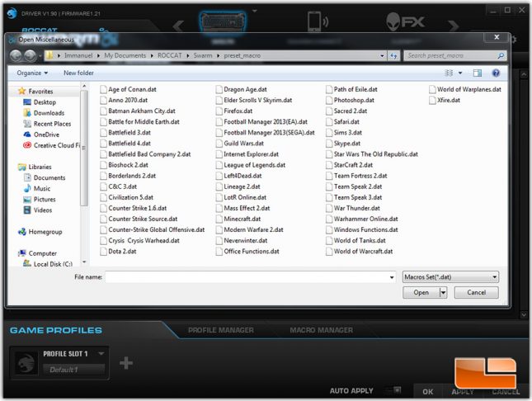The width and height of the screenshot is (532, 401).
Task: Click the add profile plus icon
Action: click(x=126, y=363)
